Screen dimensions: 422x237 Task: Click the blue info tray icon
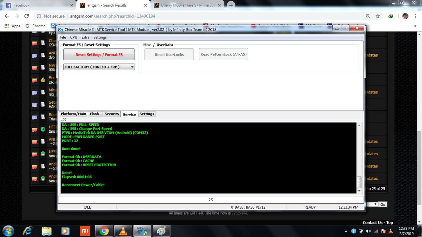tap(353, 231)
